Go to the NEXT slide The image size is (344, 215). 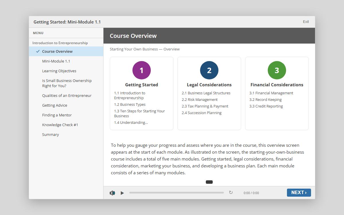[x=299, y=193]
